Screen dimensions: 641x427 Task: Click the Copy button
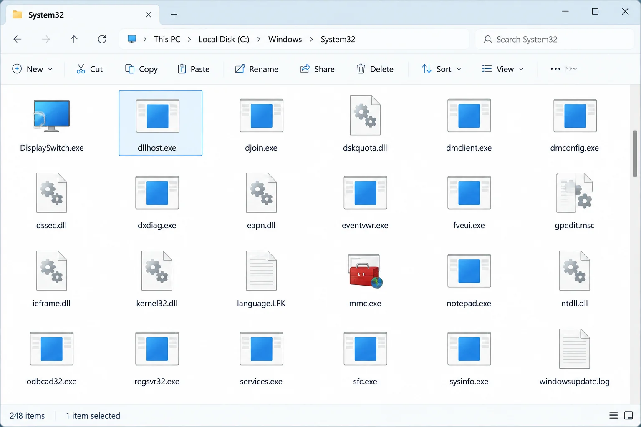141,69
